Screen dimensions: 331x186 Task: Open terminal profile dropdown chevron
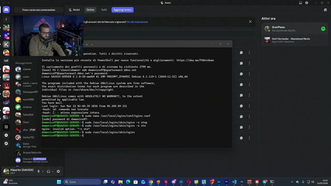tap(92, 44)
